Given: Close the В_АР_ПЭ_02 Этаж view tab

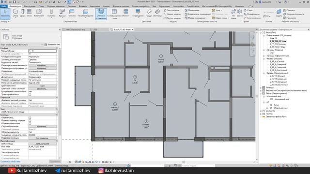Looking at the screenshot, I should (133, 29).
